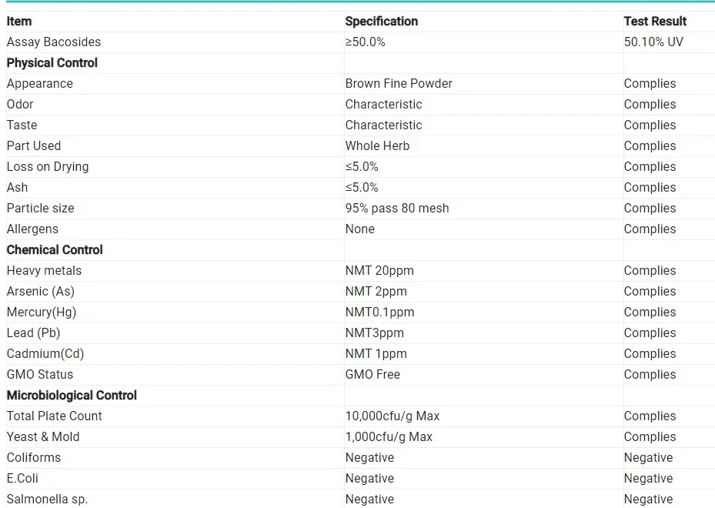Click the "50.10% UV" test result
Viewport: 715px width, 508px height.
coord(653,42)
